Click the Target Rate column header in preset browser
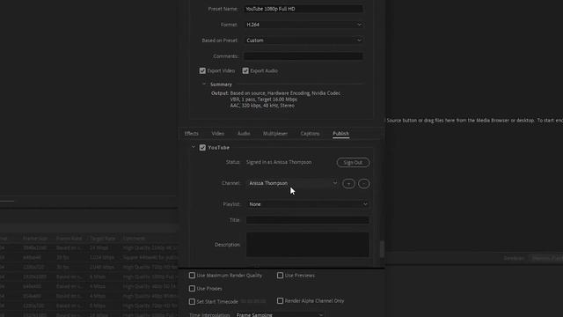The image size is (563, 317). (102, 239)
